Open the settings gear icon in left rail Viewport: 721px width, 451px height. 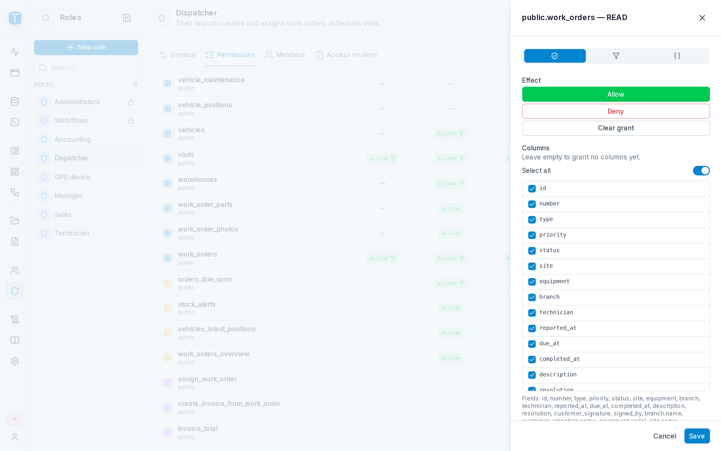15,361
